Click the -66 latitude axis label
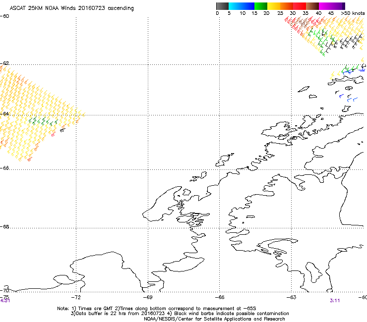Screen dimensions: 367x322 click(x=4, y=168)
